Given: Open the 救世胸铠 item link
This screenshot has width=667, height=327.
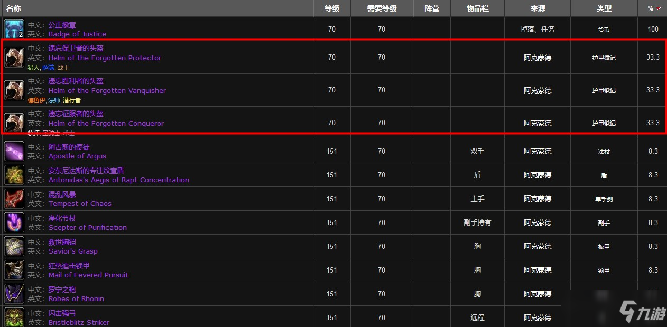Looking at the screenshot, I should pyautogui.click(x=62, y=241).
